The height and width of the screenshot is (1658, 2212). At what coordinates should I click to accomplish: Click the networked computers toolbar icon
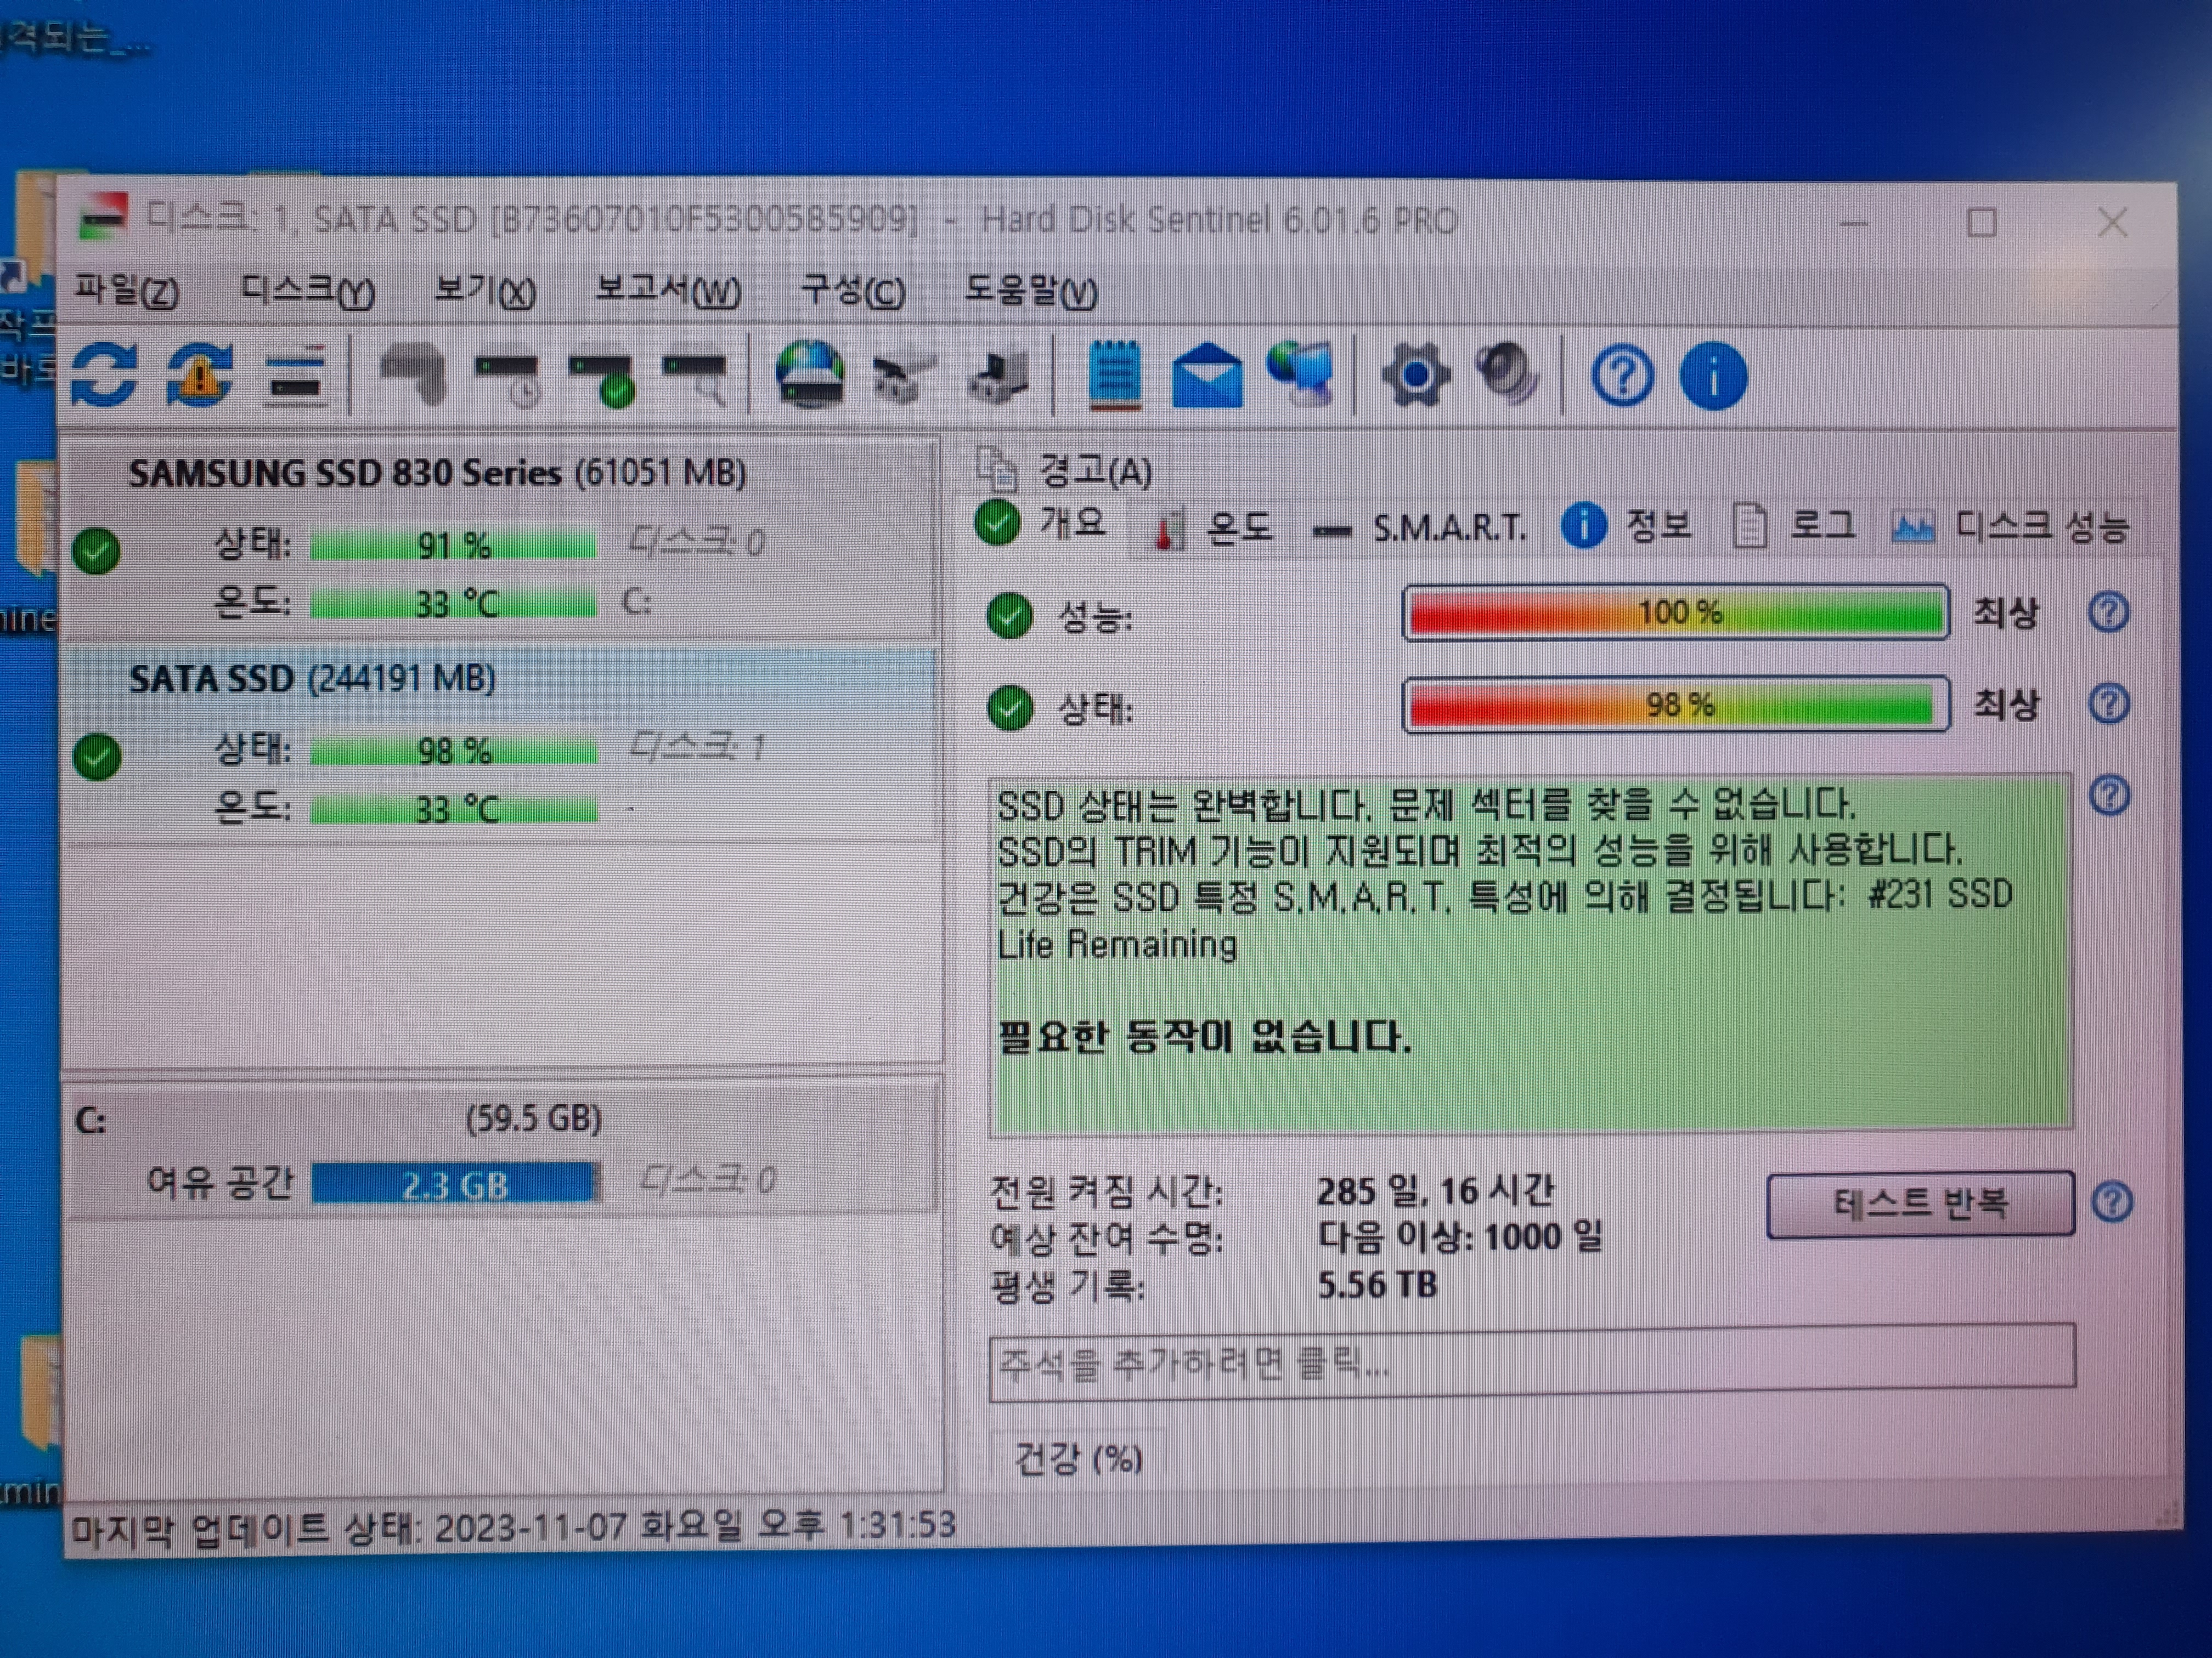[1301, 375]
